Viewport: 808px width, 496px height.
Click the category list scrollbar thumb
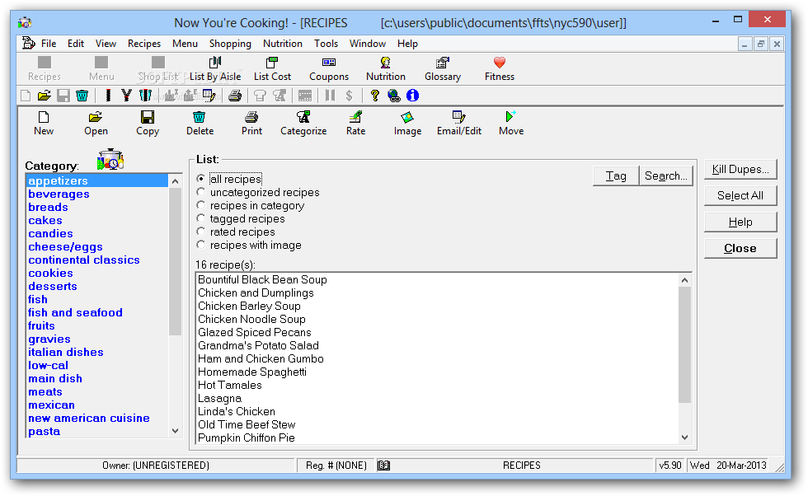(x=175, y=262)
